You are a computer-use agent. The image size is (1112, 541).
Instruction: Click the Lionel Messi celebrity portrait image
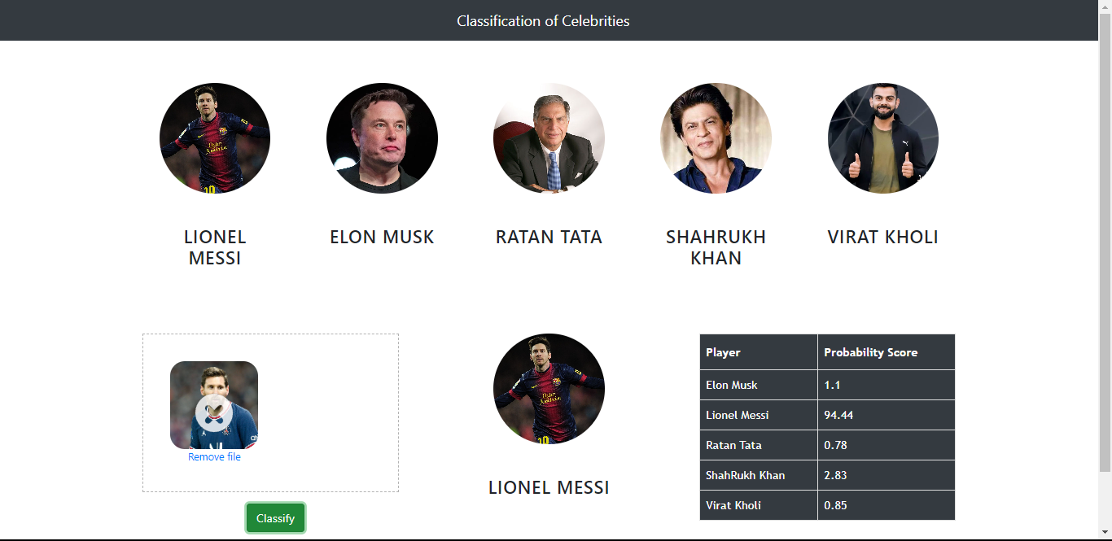(215, 138)
